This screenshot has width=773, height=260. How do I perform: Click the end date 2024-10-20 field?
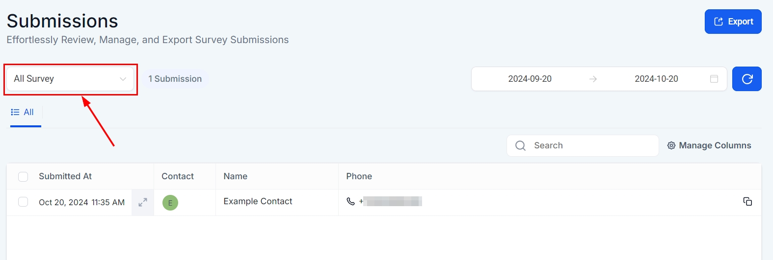(656, 79)
